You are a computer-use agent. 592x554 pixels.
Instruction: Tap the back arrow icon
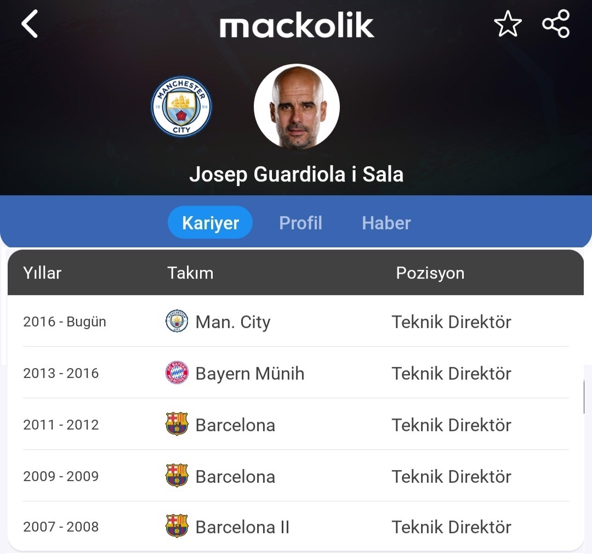(x=30, y=24)
